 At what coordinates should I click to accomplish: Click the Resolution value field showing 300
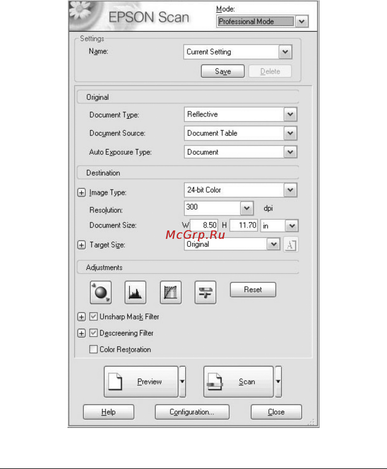(x=212, y=208)
